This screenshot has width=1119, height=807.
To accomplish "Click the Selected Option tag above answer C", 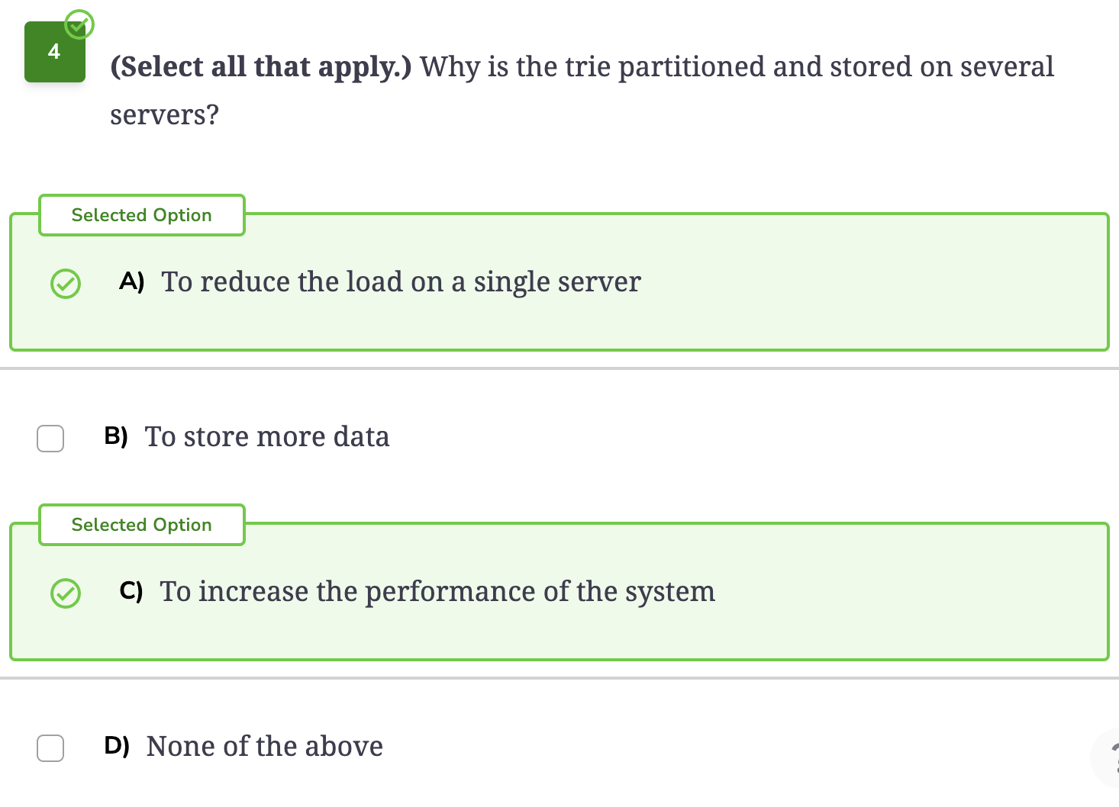I will 142,525.
